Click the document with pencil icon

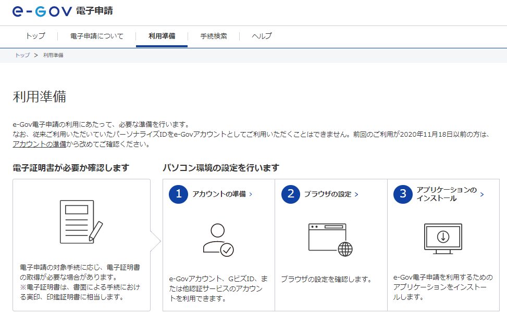click(81, 222)
